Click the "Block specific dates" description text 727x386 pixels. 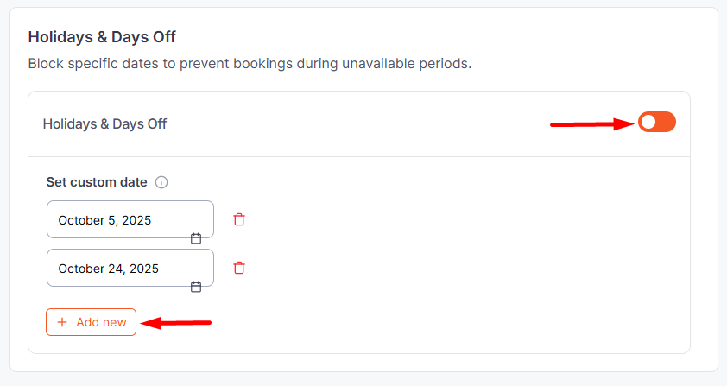click(x=250, y=64)
